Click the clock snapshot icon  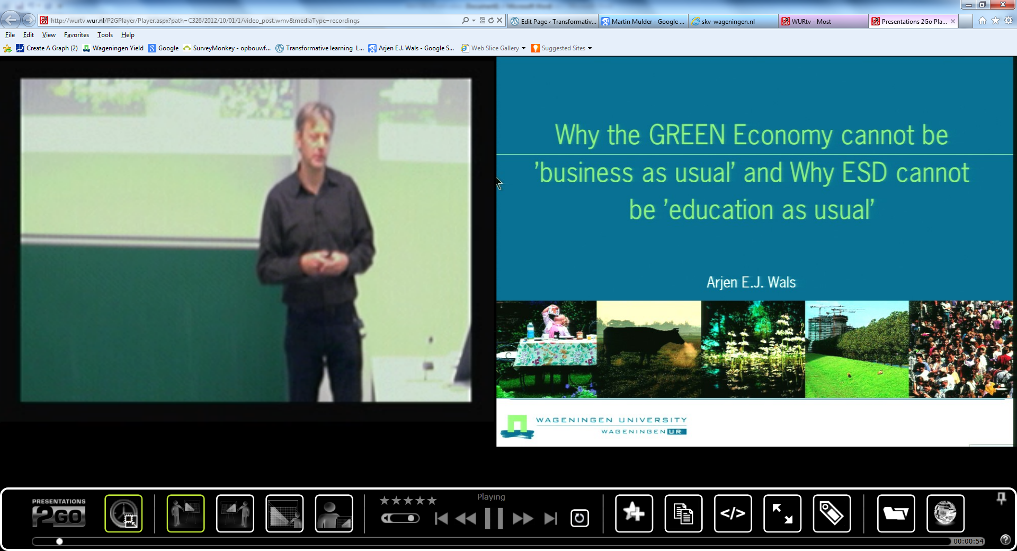pos(123,513)
